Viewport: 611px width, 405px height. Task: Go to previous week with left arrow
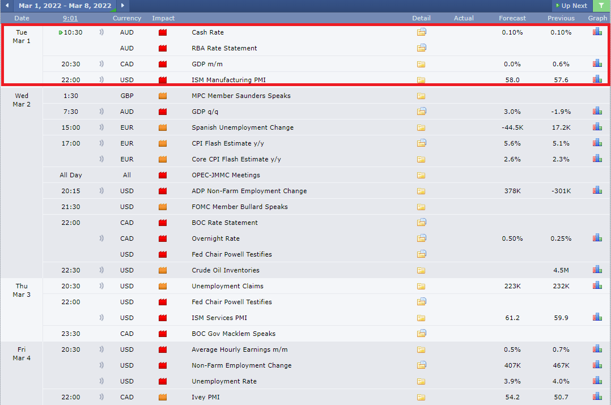pyautogui.click(x=7, y=6)
